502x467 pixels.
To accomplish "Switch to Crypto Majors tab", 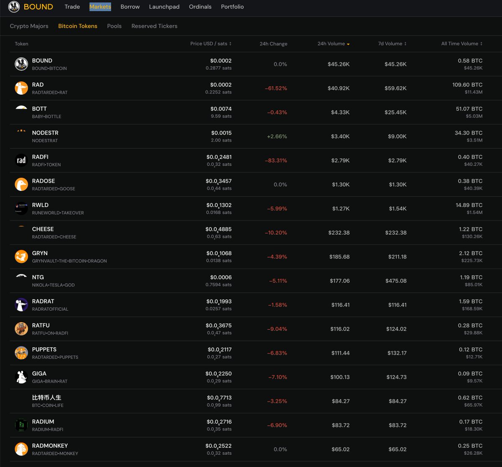I will click(x=29, y=26).
